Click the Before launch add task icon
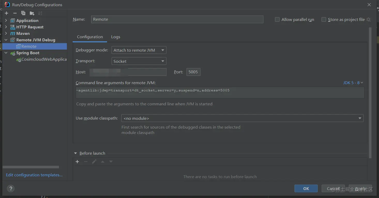379x198 pixels. click(x=77, y=162)
